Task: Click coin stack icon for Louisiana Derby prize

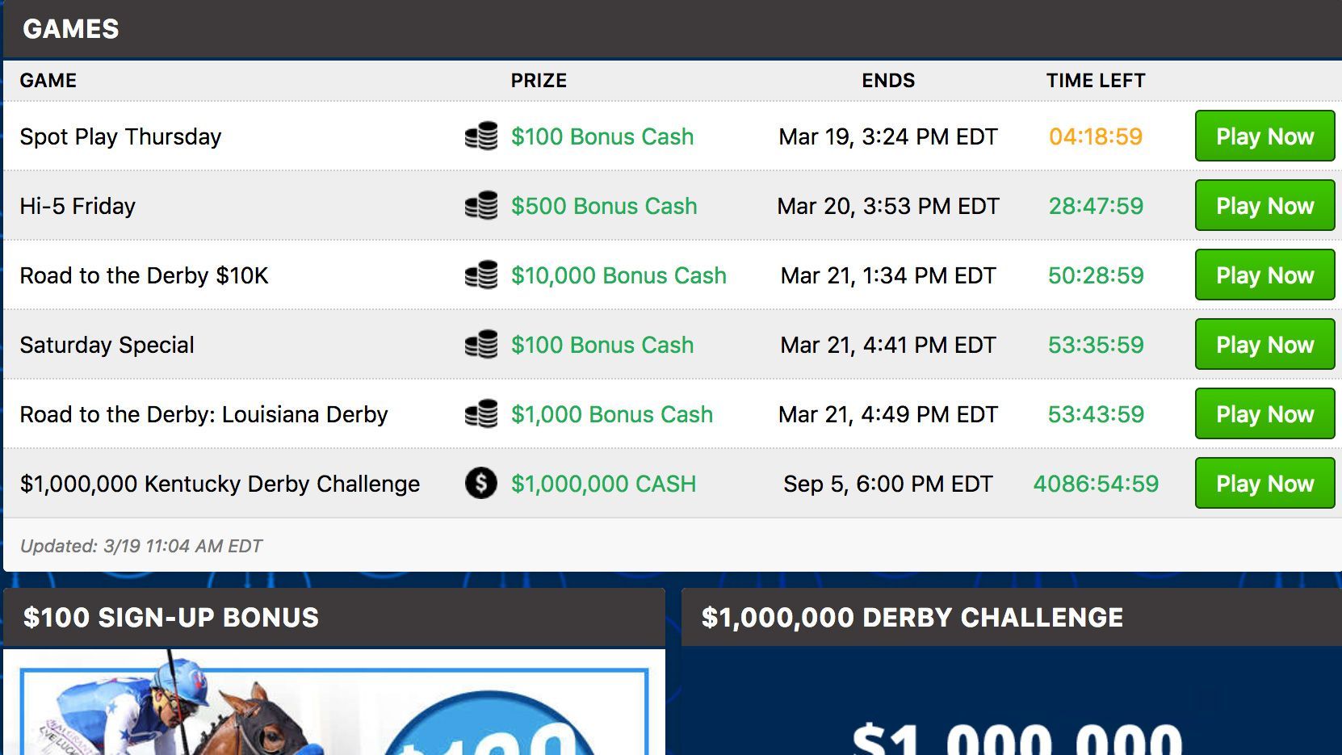Action: 481,414
